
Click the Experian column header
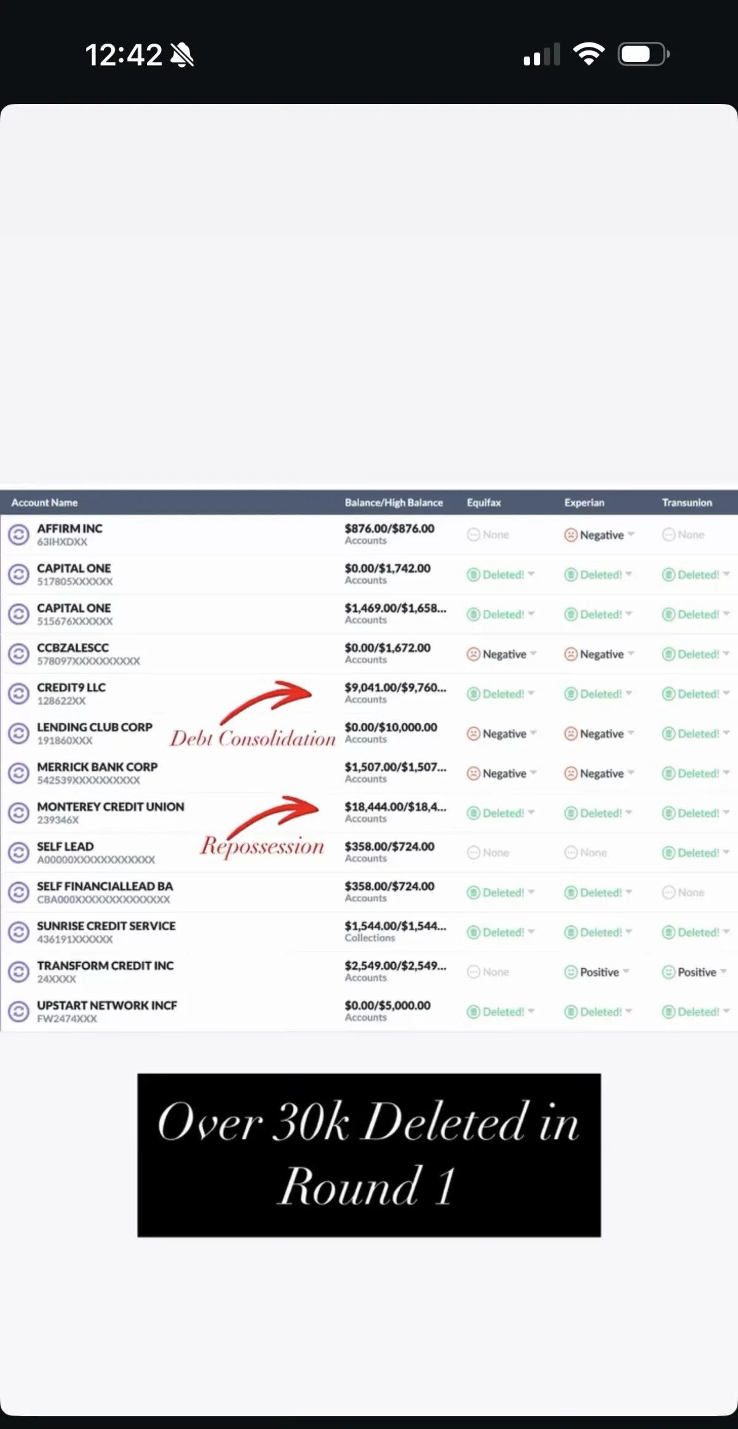[x=584, y=503]
